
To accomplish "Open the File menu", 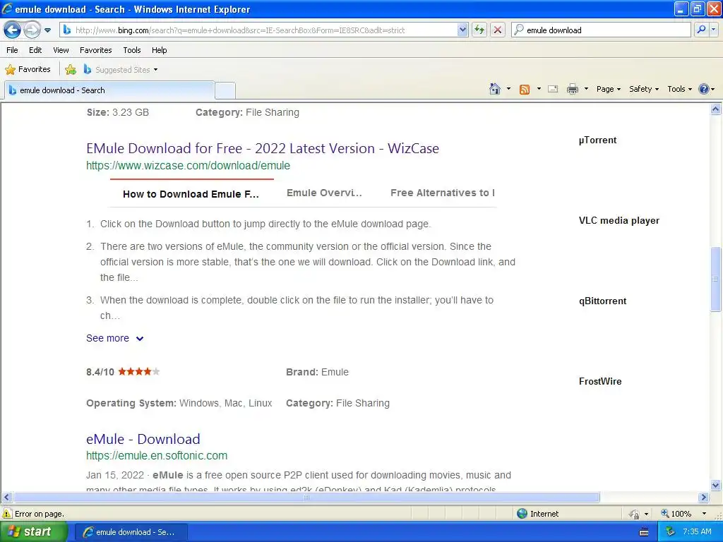I will (x=13, y=50).
